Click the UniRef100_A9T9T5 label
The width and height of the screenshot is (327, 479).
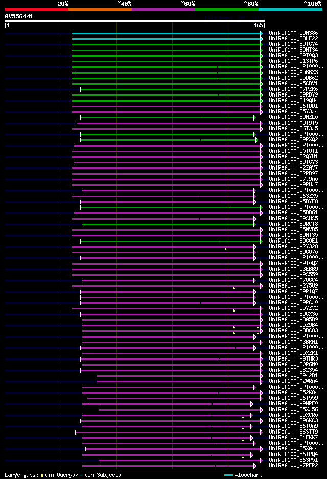coord(293,123)
